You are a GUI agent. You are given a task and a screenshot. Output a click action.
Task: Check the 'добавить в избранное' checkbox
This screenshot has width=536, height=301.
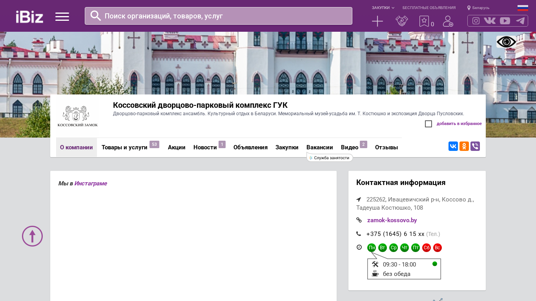tap(428, 124)
